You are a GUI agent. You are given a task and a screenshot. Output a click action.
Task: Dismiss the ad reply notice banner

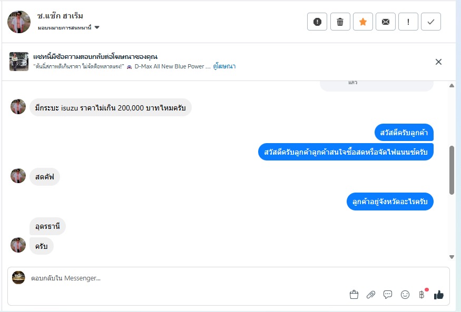438,62
